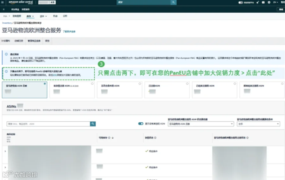Click info icon in PanEU promotion notice
This screenshot has height=180, width=285.
pos(6,71)
